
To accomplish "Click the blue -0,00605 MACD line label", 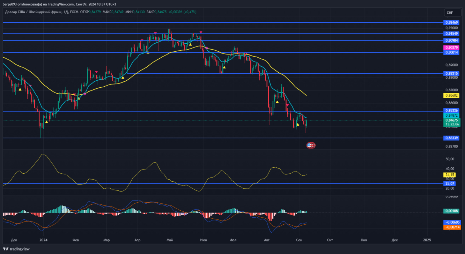I will click(x=452, y=222).
